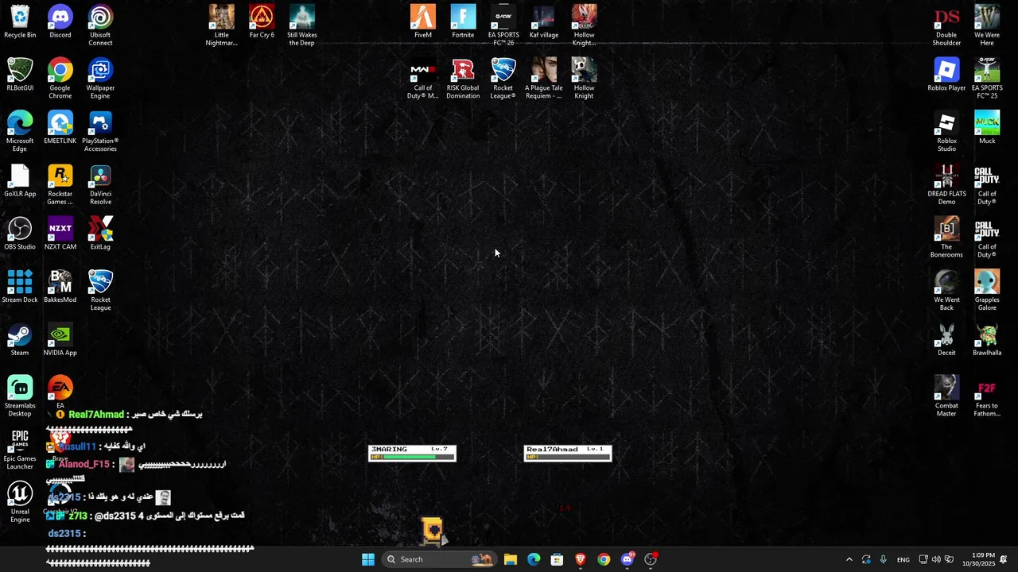
Task: Select the Roblox Studio desktop shortcut
Action: 946,132
